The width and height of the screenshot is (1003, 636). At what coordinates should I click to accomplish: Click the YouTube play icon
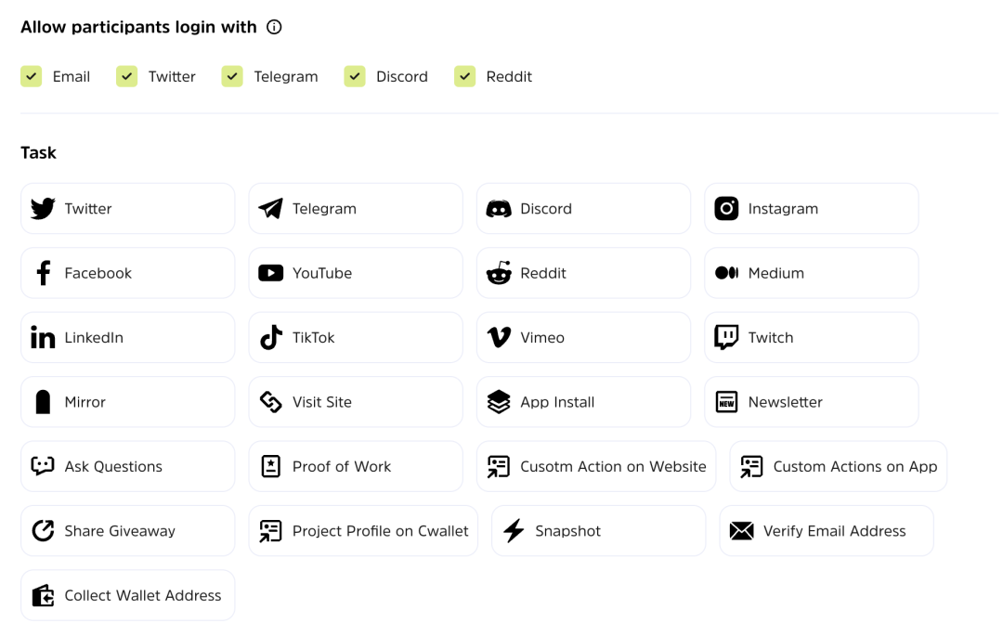(270, 273)
